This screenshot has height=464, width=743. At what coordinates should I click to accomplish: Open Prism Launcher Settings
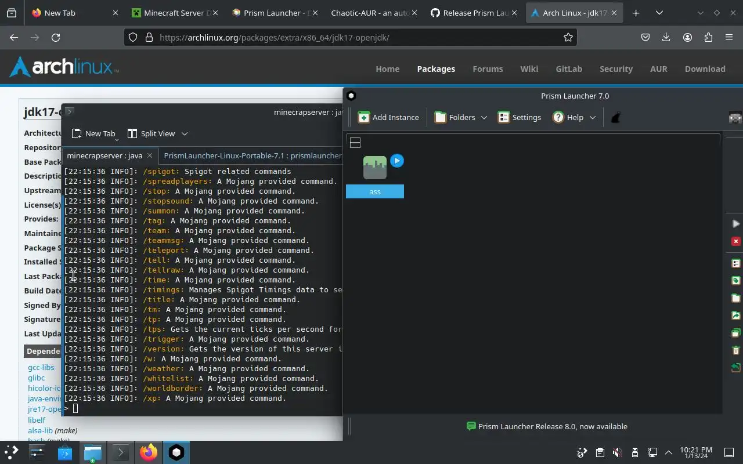click(x=520, y=117)
